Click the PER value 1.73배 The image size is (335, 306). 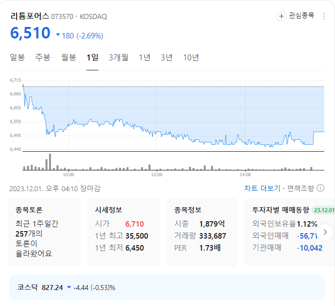tap(210, 248)
